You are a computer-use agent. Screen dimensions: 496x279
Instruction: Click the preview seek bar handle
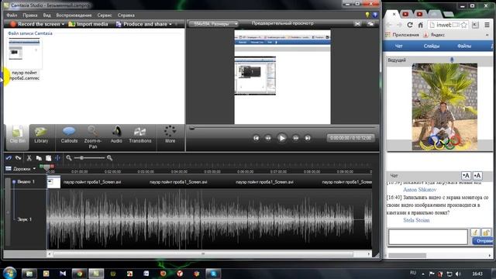tap(191, 128)
